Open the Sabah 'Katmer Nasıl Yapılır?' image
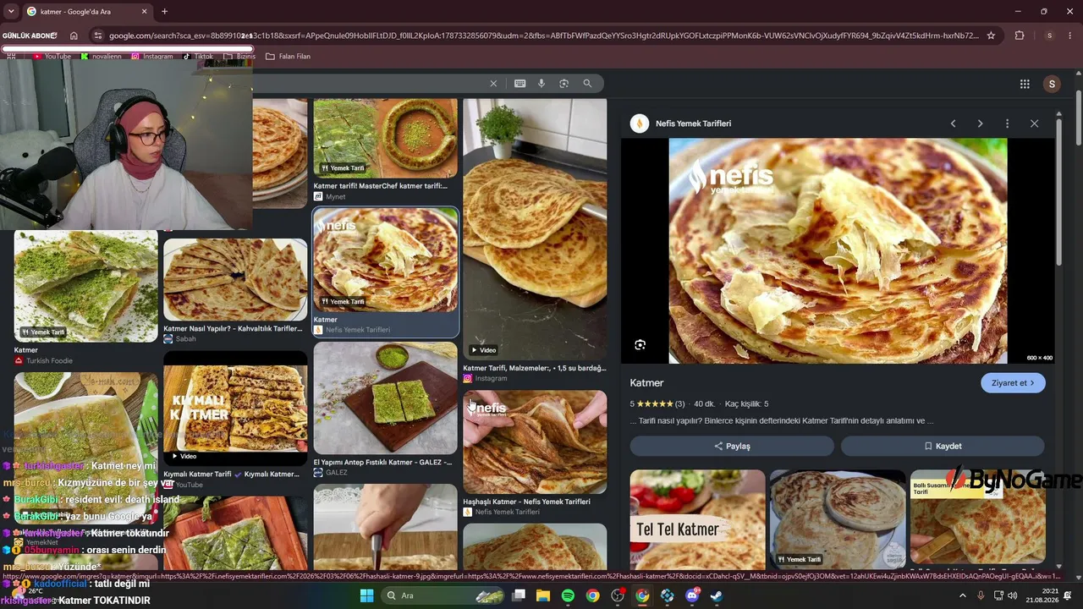 [x=235, y=279]
